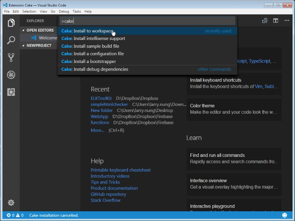This screenshot has width=295, height=221.
Task: Click the More... recent link
Action: tap(97, 130)
